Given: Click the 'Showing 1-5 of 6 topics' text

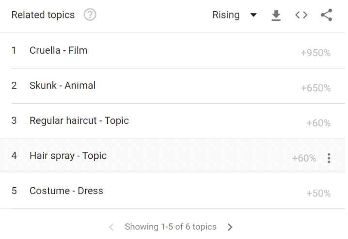Looking at the screenshot, I should 171,227.
